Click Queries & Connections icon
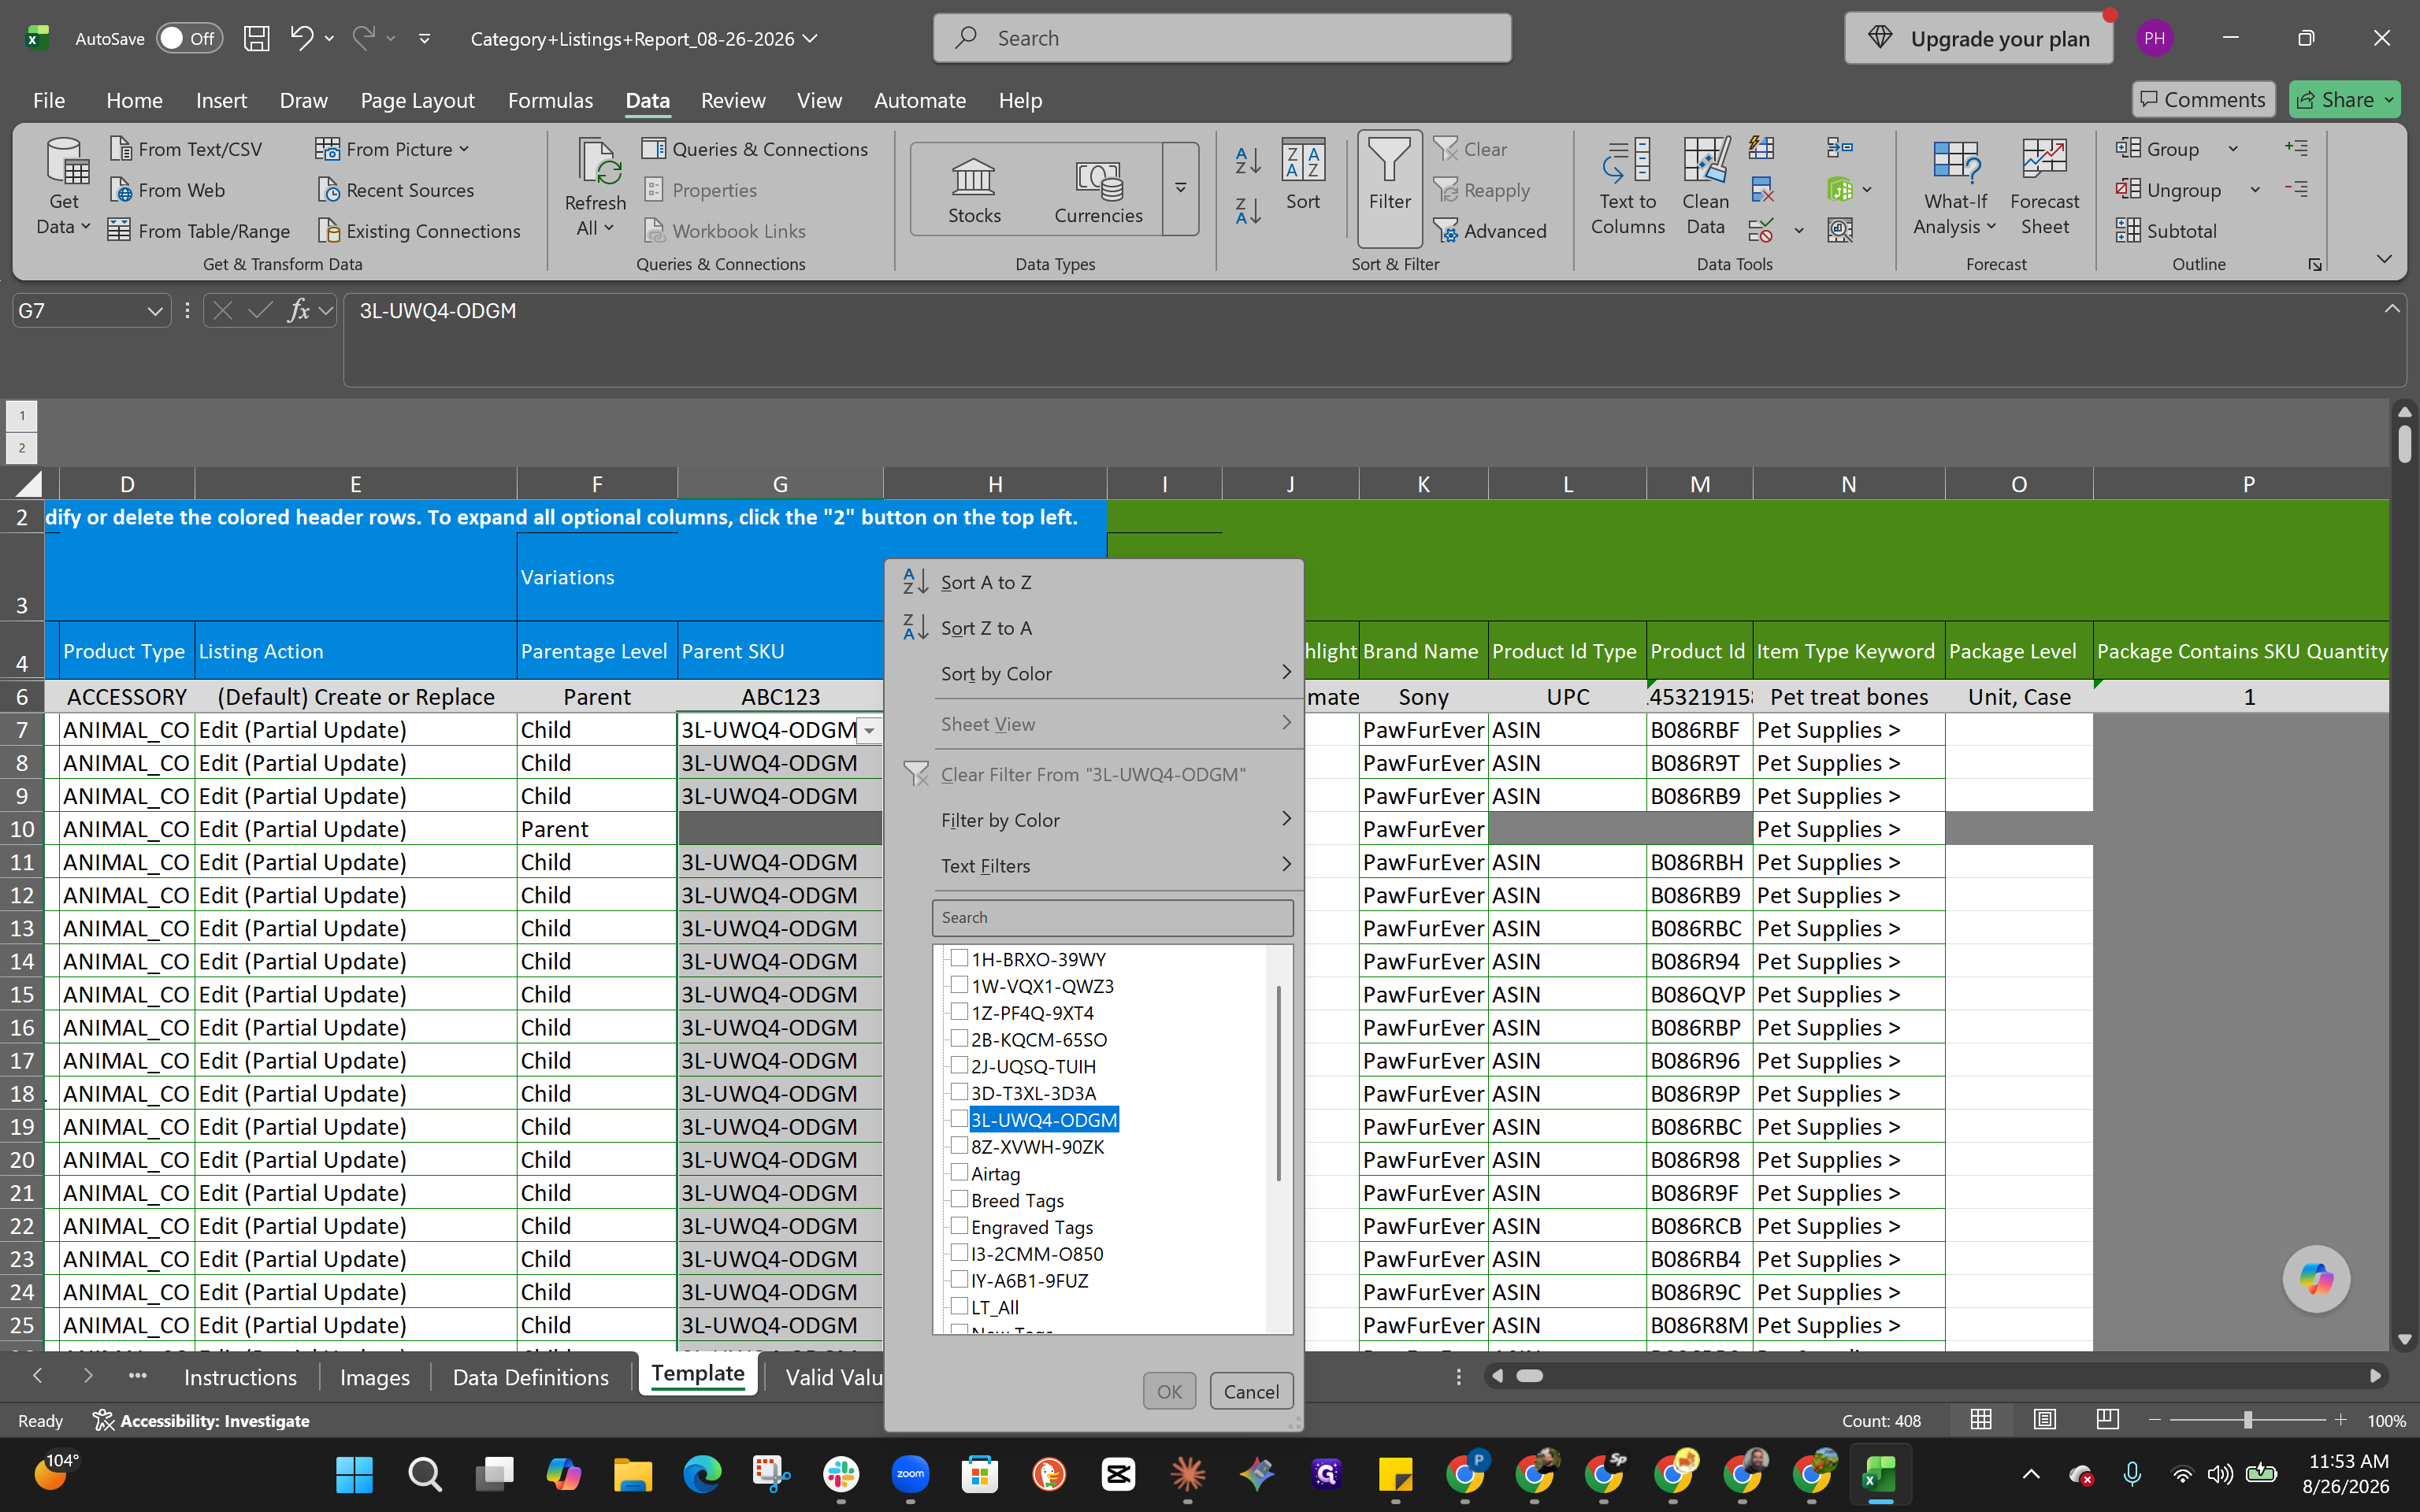 (x=654, y=149)
